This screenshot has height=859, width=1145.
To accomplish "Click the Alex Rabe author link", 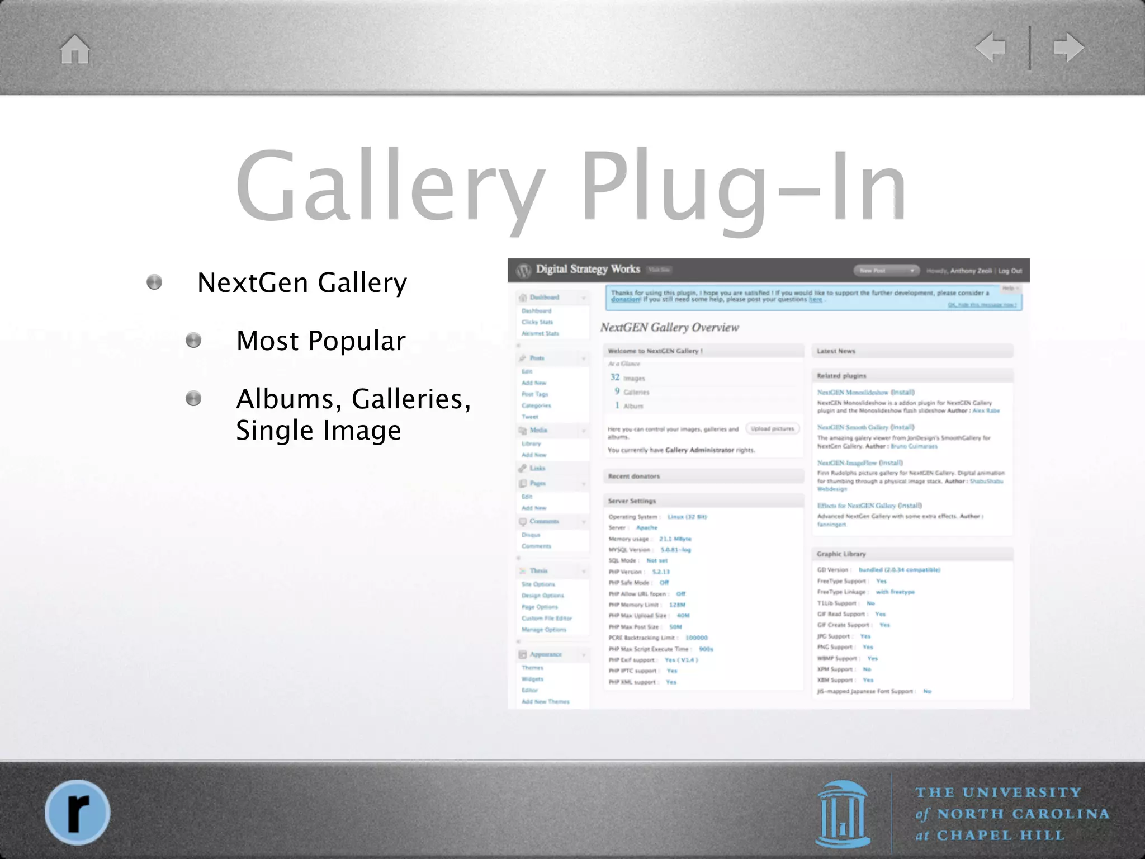I will tap(986, 410).
